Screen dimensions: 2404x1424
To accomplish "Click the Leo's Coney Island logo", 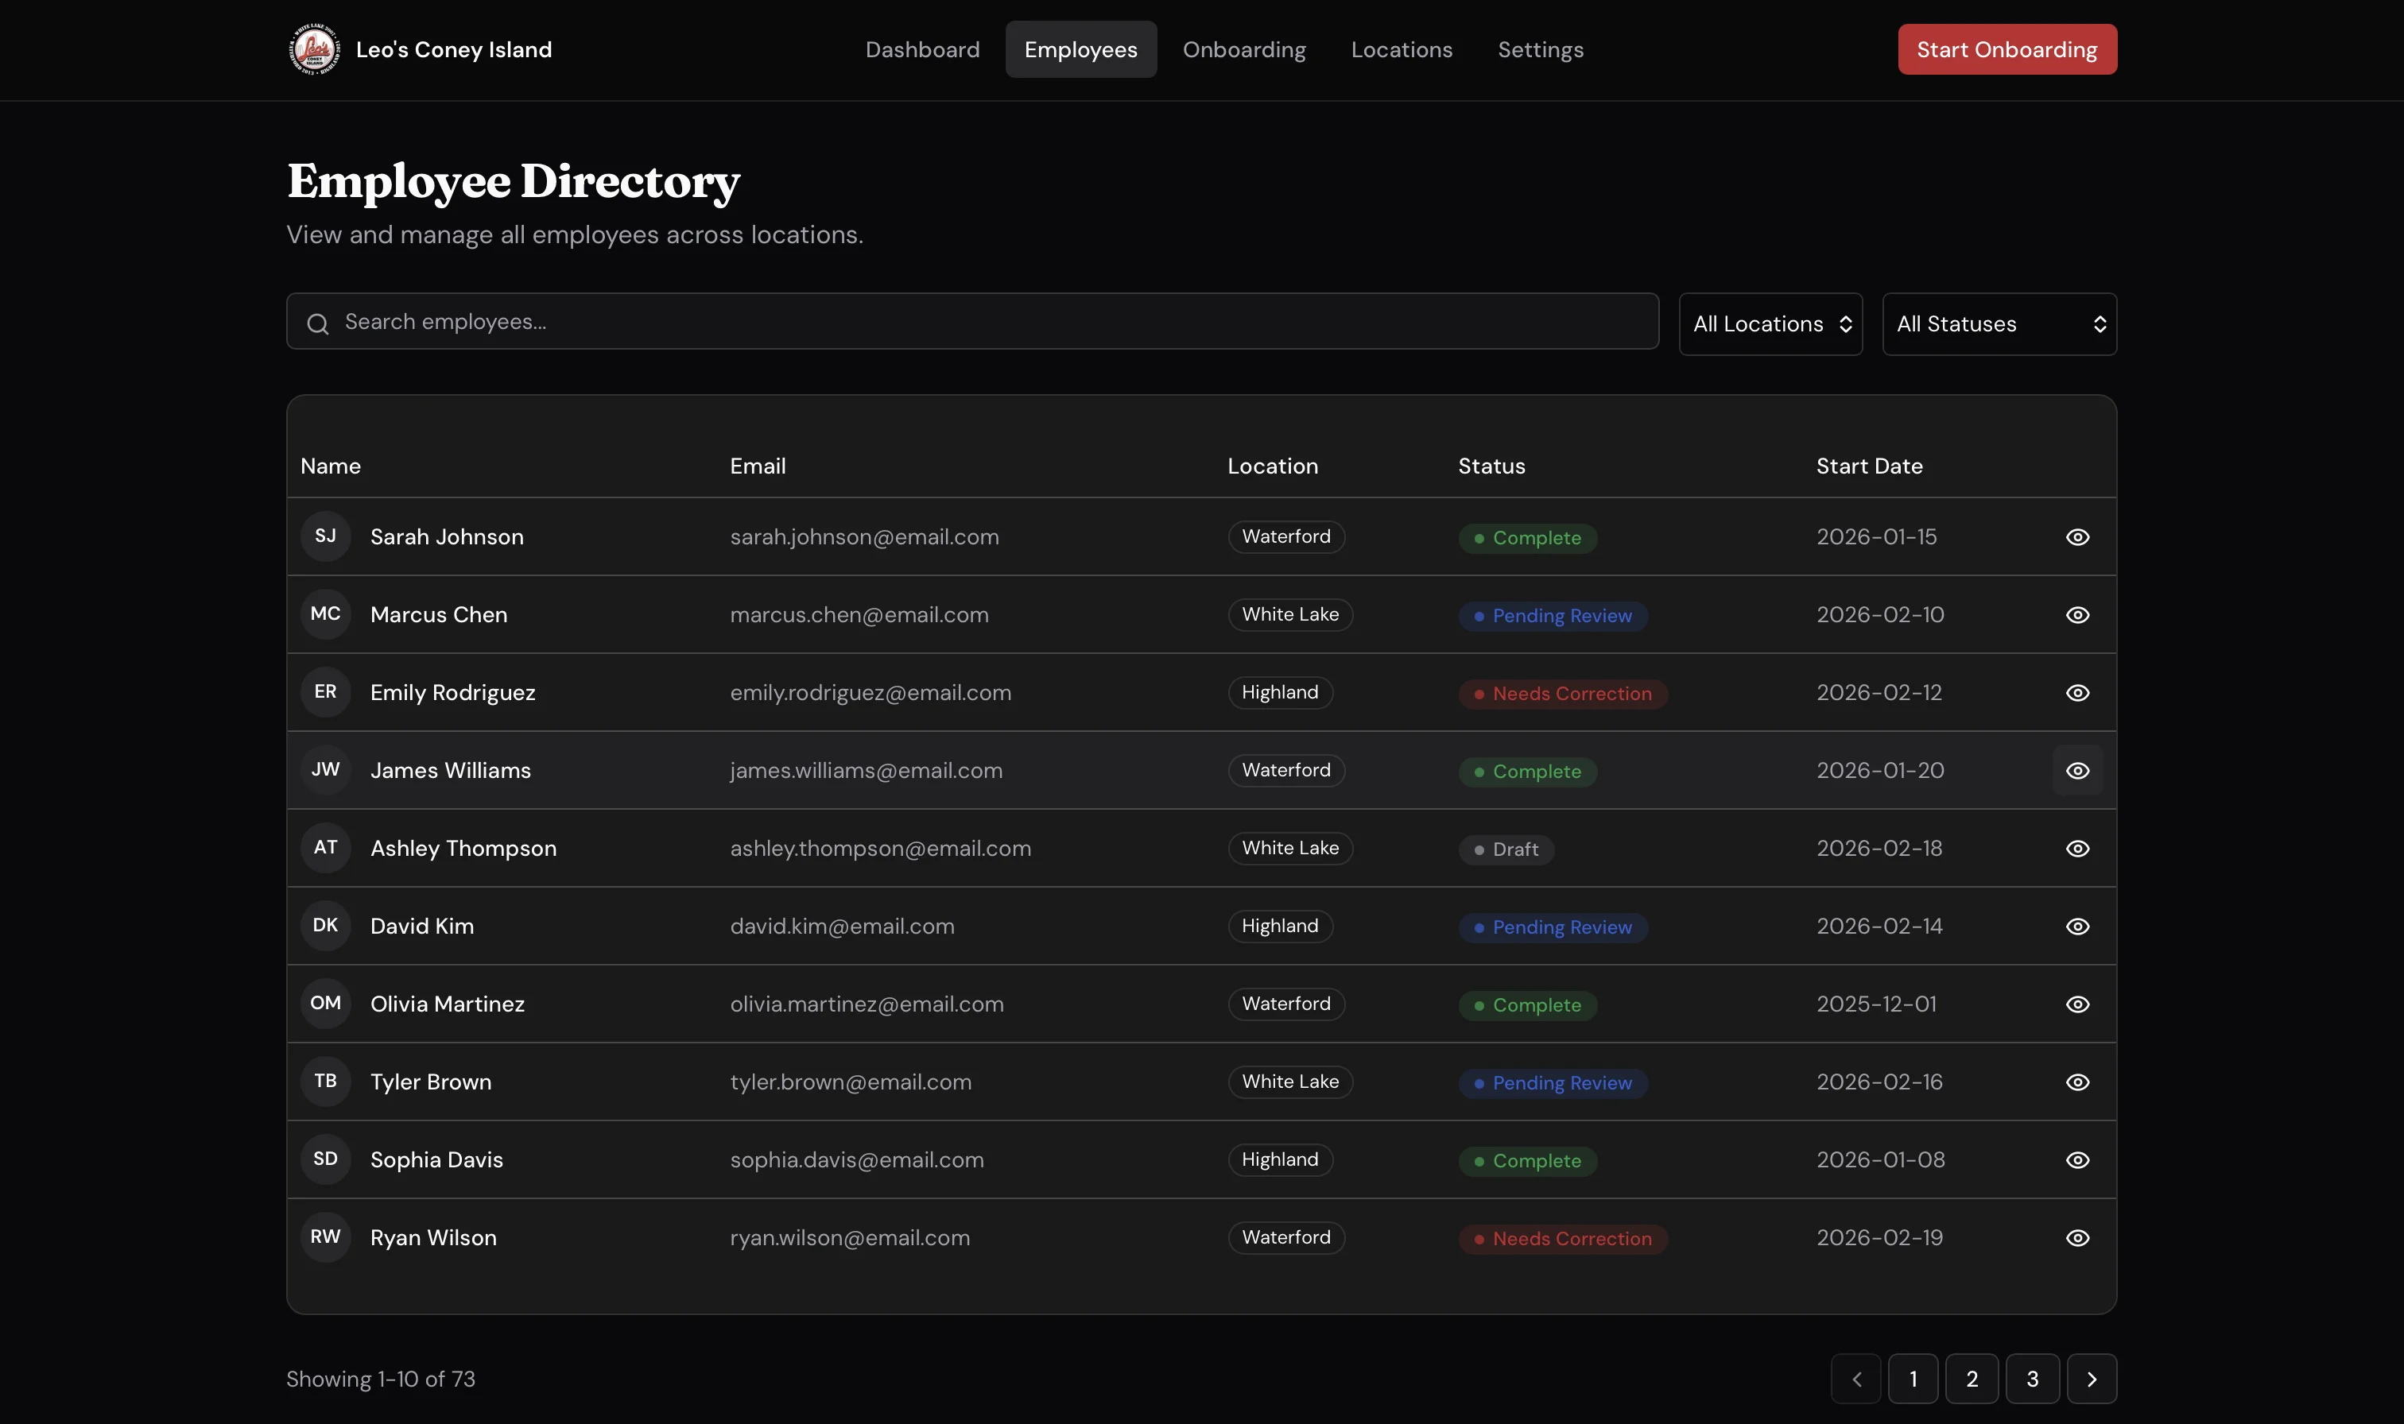I will click(x=316, y=49).
